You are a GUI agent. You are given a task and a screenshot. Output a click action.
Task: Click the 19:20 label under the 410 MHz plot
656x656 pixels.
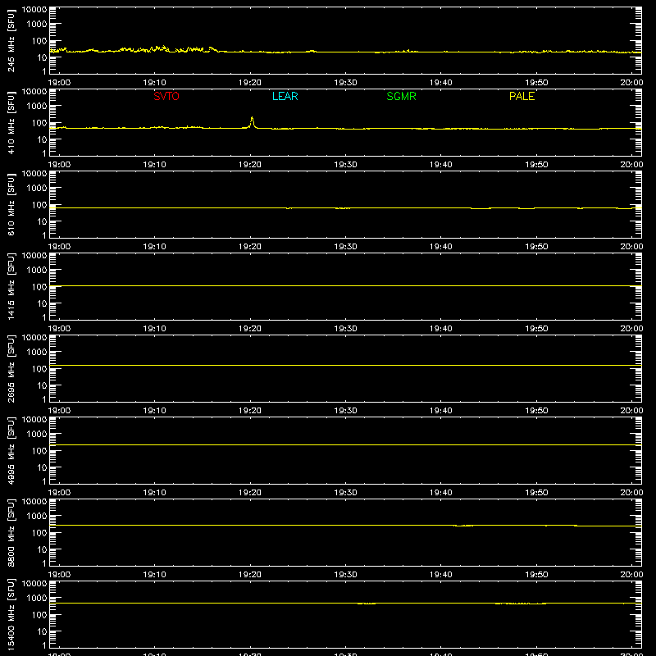[x=250, y=165]
